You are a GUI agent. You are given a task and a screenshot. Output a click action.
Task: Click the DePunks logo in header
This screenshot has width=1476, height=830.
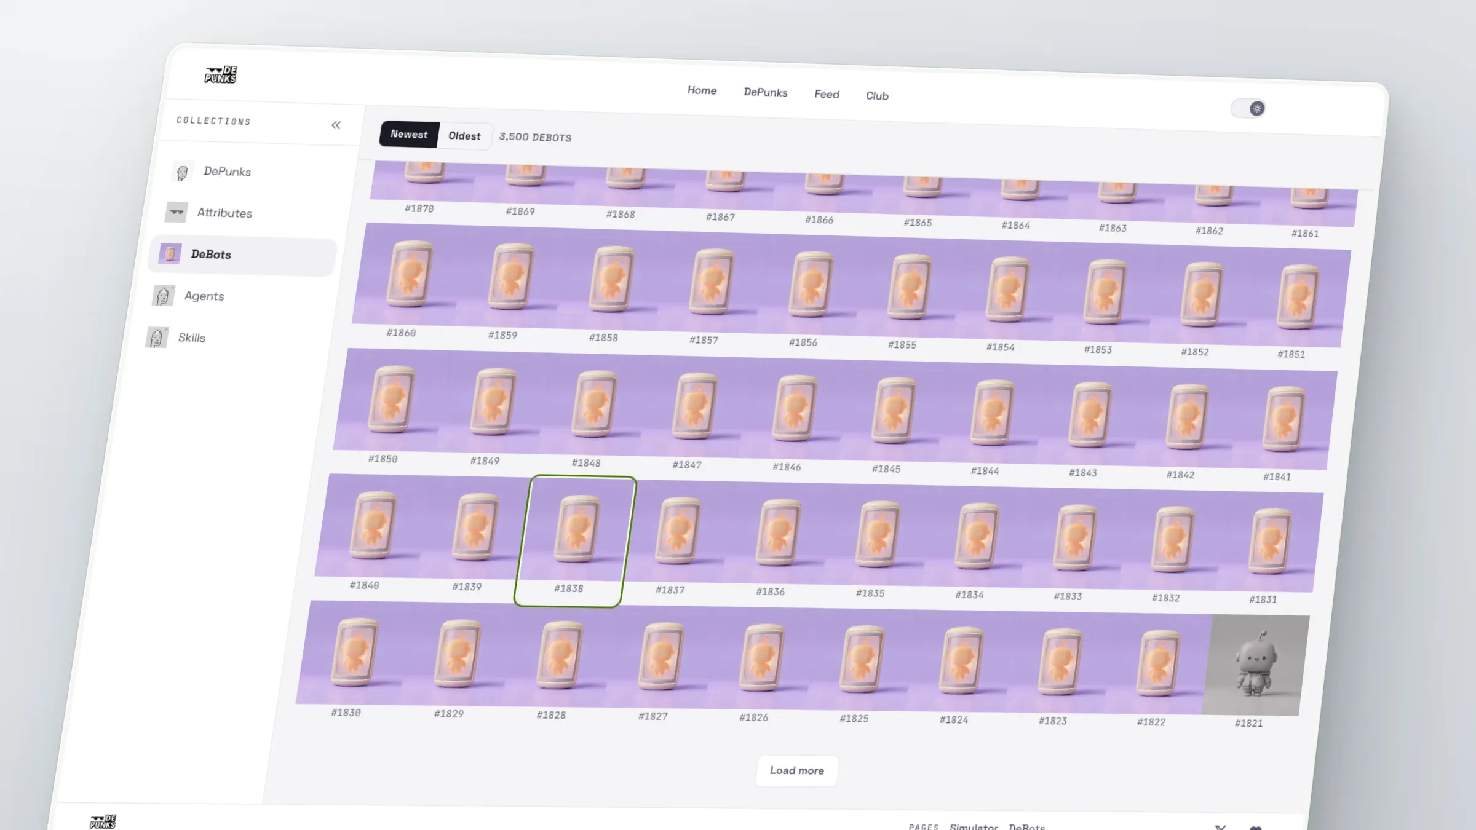click(x=221, y=75)
